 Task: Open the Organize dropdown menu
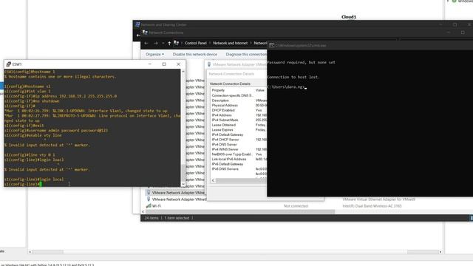pyautogui.click(x=154, y=54)
